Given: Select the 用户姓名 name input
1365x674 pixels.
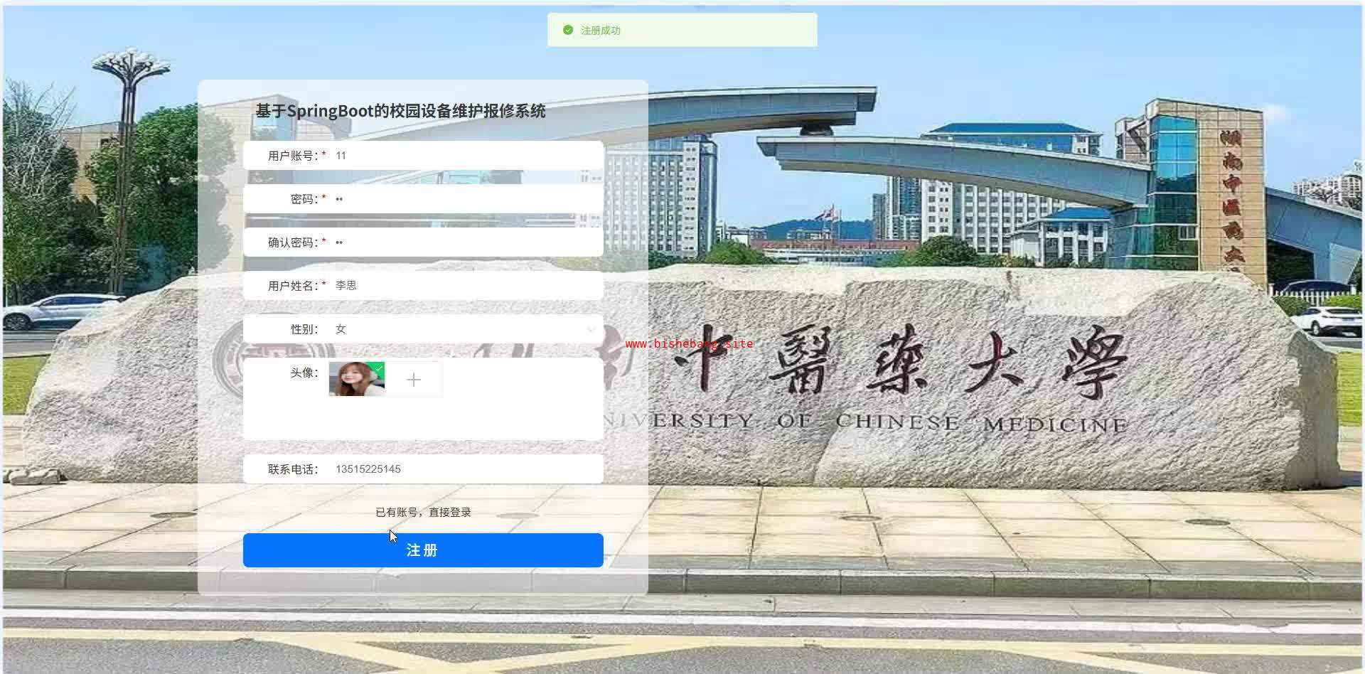Looking at the screenshot, I should click(x=465, y=286).
